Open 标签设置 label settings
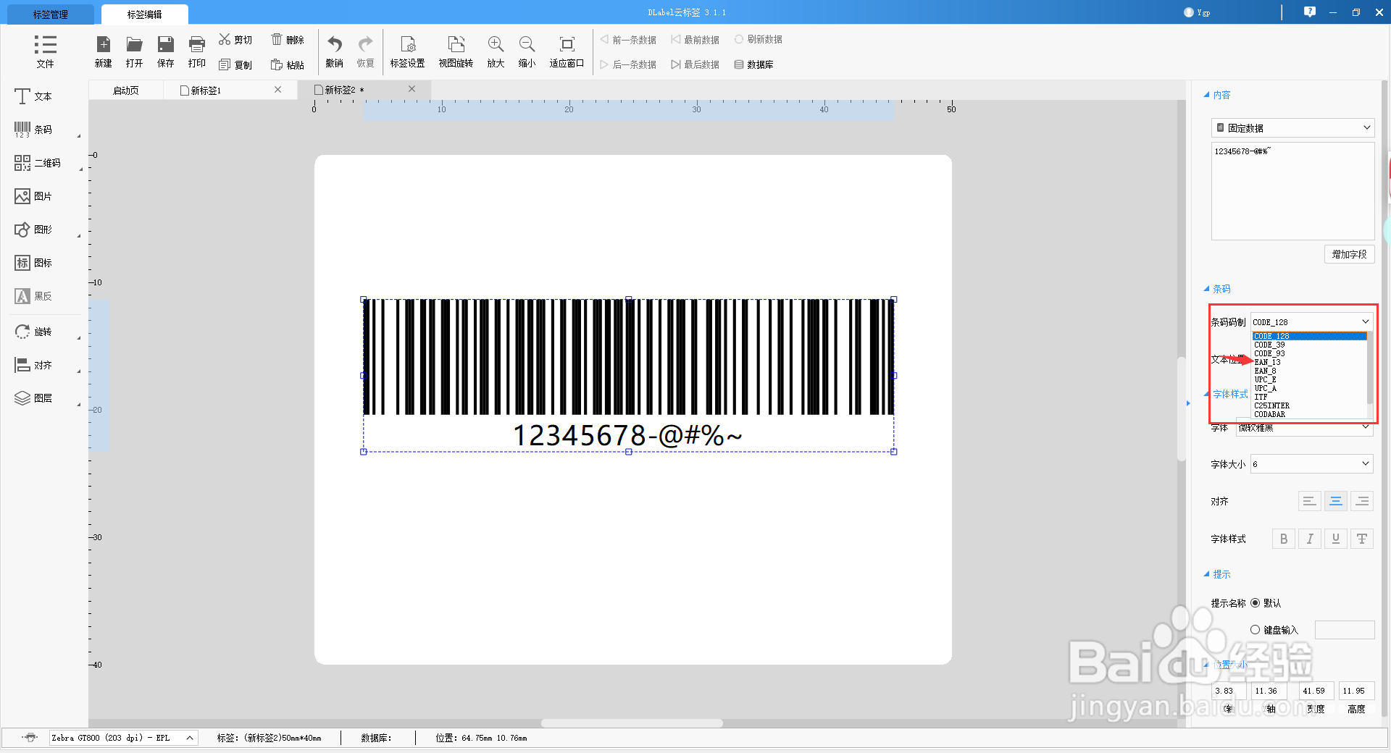Viewport: 1391px width, 753px height. pyautogui.click(x=408, y=51)
